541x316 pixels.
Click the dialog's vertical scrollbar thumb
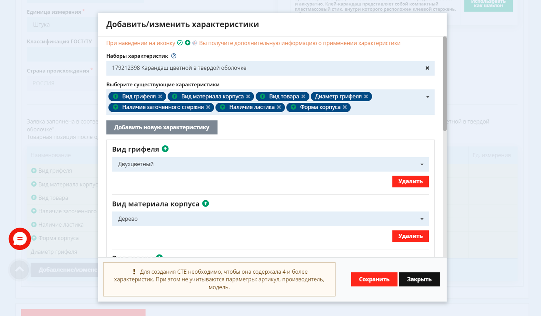coord(445,84)
